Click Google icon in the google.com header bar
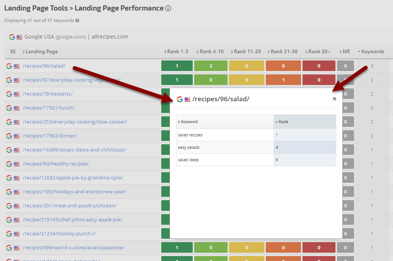This screenshot has width=393, height=261. click(x=12, y=37)
